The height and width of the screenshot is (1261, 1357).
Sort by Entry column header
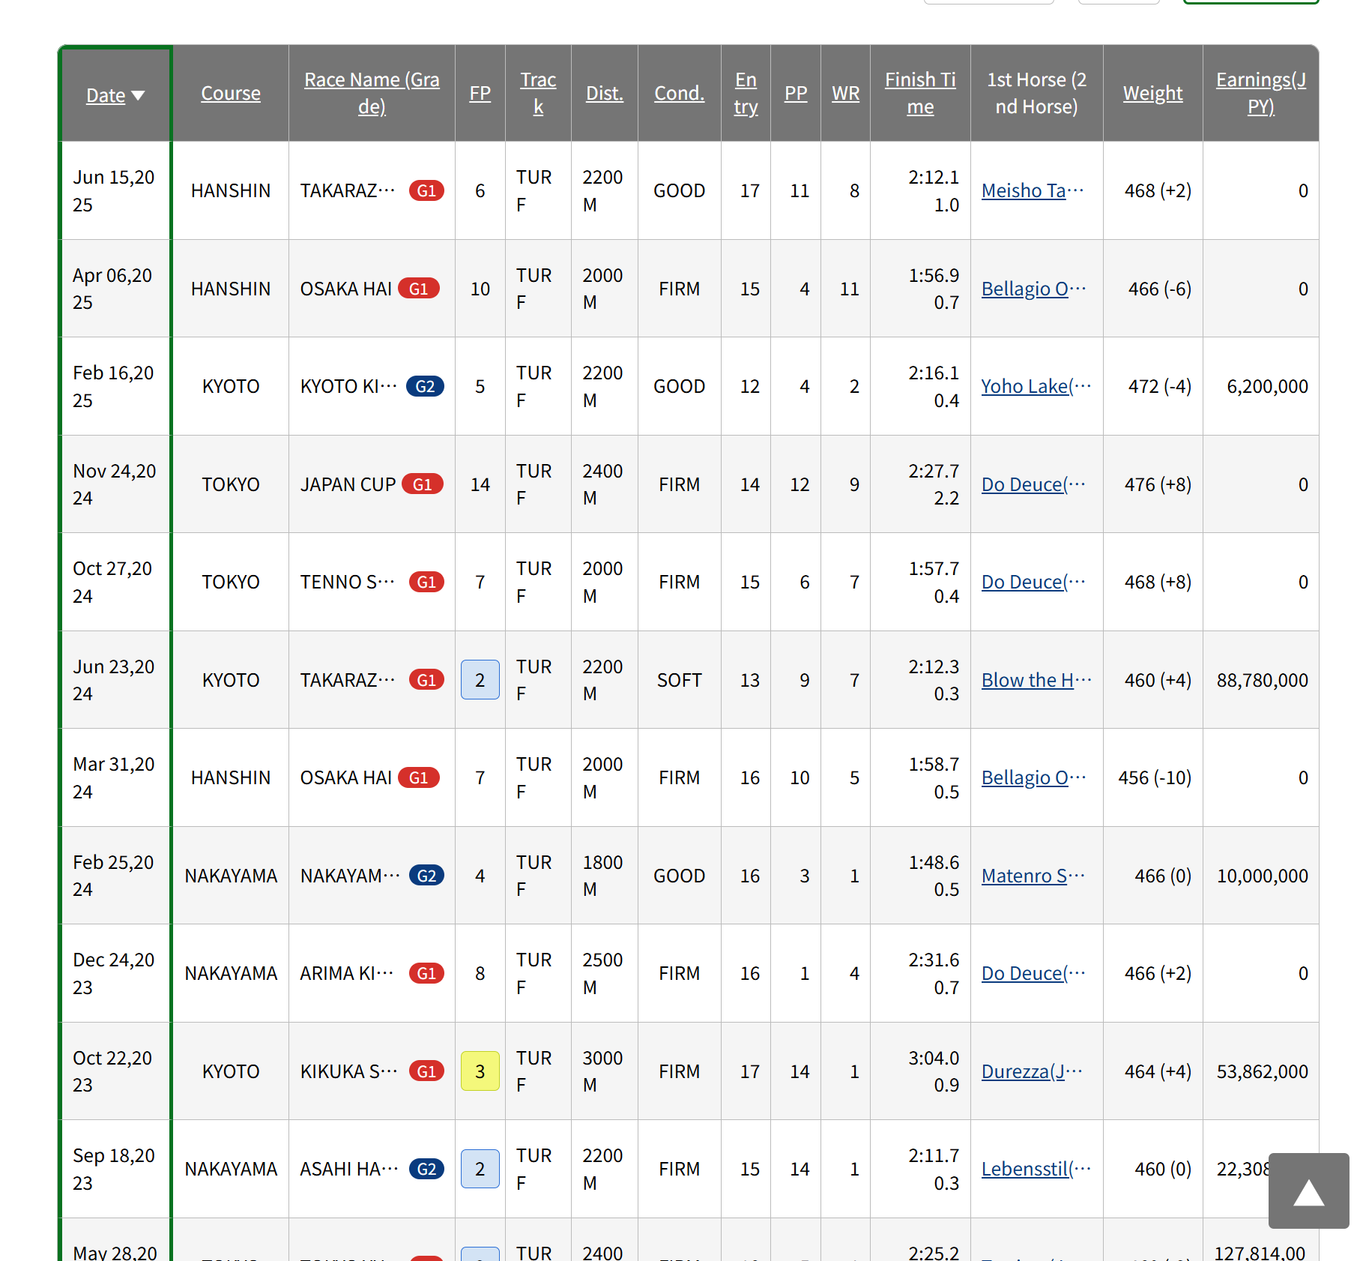click(746, 93)
